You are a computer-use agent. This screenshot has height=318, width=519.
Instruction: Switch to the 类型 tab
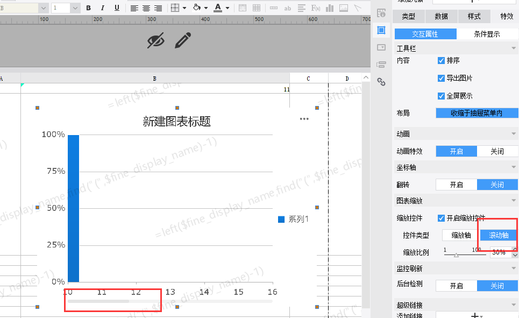click(408, 16)
